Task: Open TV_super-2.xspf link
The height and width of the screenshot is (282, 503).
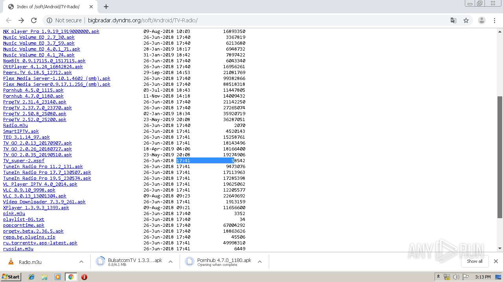Action: (x=24, y=161)
